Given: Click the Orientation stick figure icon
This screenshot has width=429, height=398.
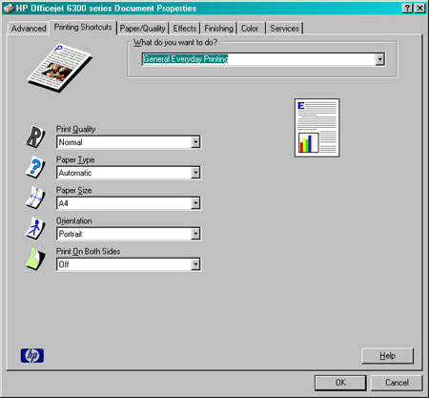Looking at the screenshot, I should (x=35, y=228).
